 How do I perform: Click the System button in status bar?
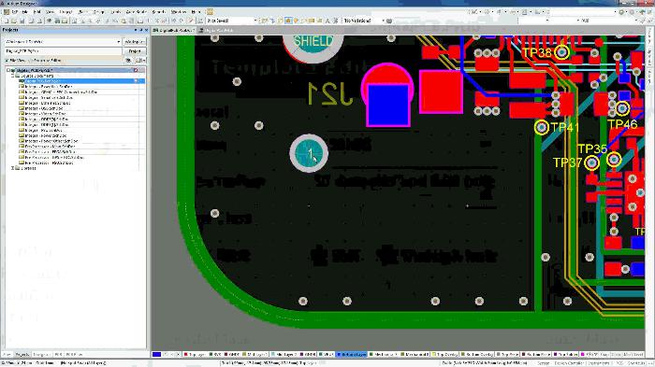click(544, 363)
